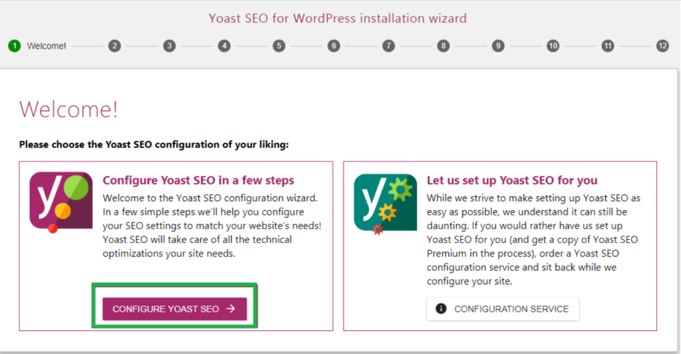Jump to final step 12
Image resolution: width=681 pixels, height=354 pixels.
pyautogui.click(x=663, y=46)
